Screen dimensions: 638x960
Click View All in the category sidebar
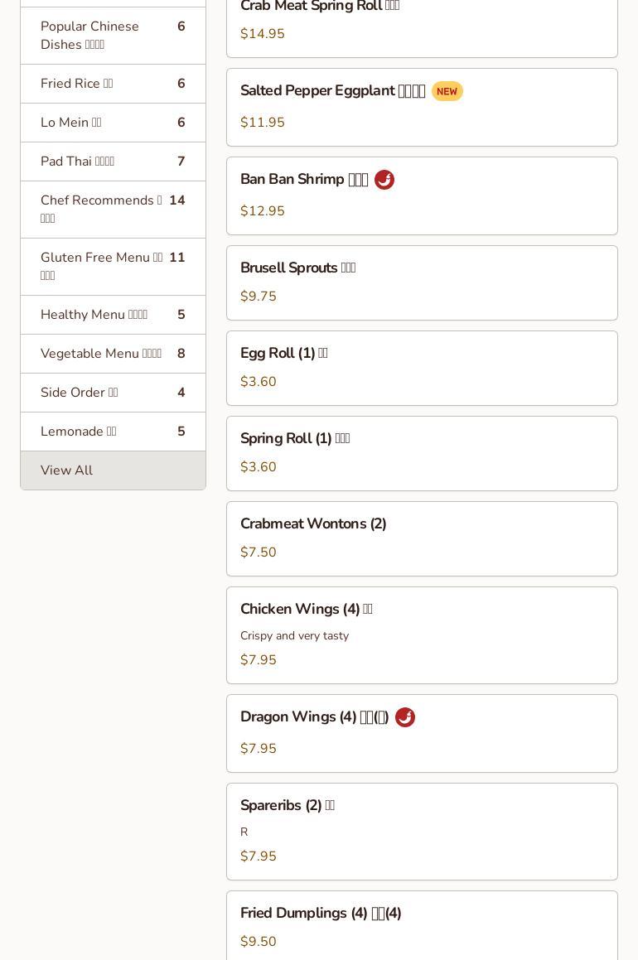113,470
